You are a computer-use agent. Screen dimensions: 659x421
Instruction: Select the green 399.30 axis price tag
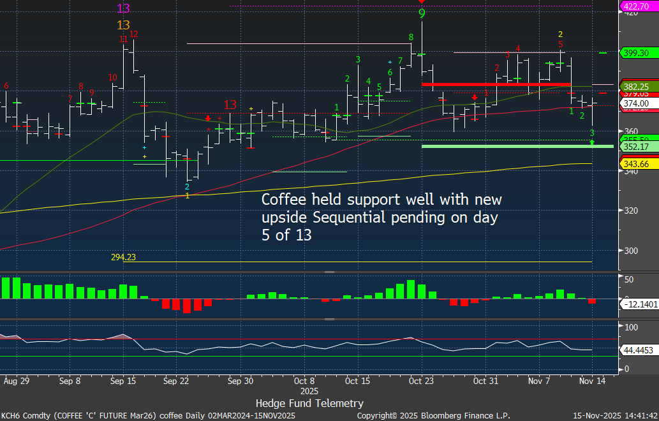point(635,53)
